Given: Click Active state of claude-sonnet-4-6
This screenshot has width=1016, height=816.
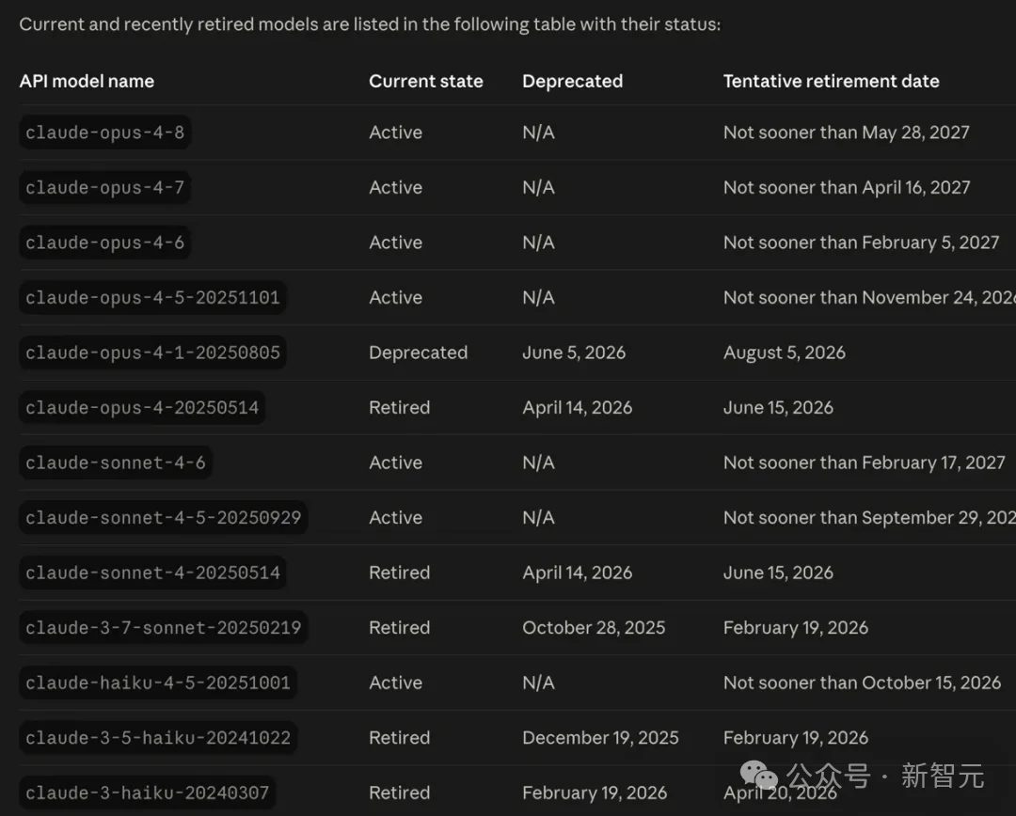Looking at the screenshot, I should [395, 463].
